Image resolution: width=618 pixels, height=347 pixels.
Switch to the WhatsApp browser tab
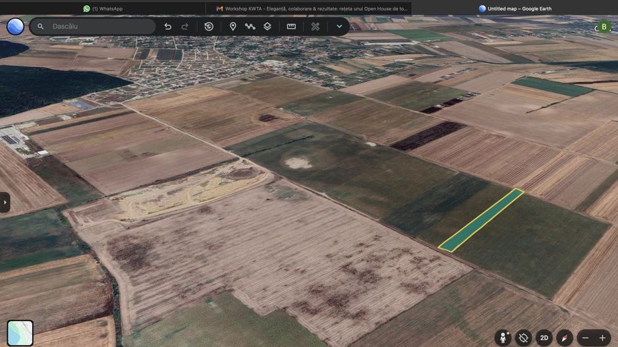pyautogui.click(x=103, y=9)
